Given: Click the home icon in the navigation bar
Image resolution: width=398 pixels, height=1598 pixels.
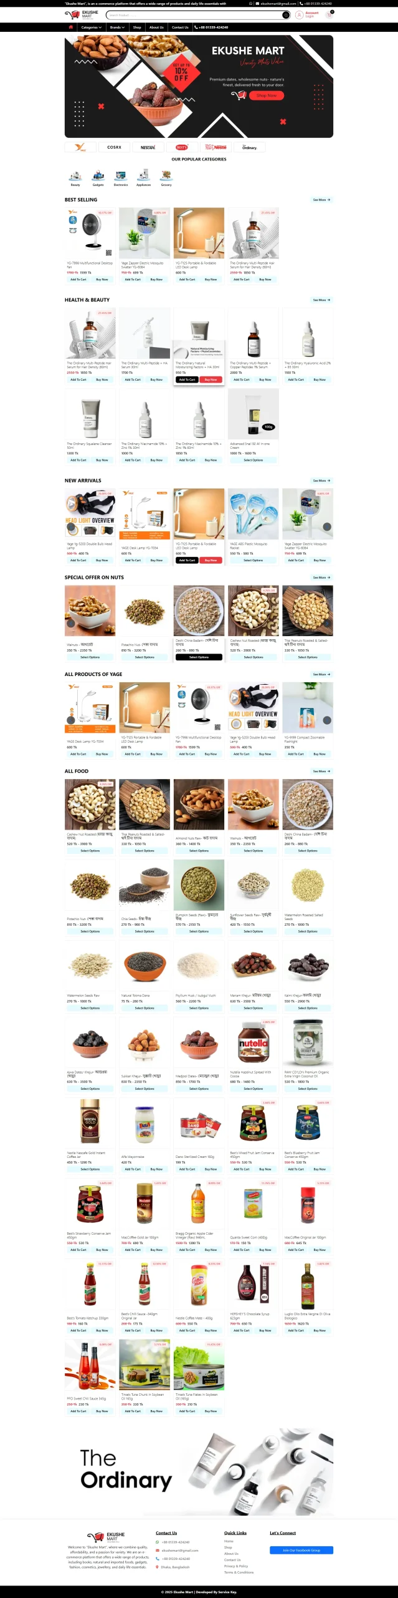Looking at the screenshot, I should tap(70, 27).
